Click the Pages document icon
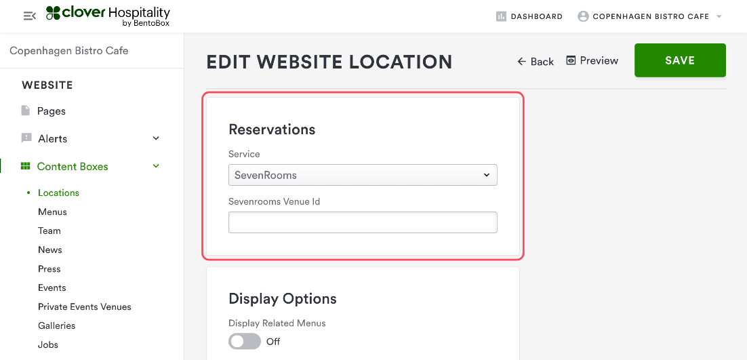The height and width of the screenshot is (360, 747). coord(26,111)
